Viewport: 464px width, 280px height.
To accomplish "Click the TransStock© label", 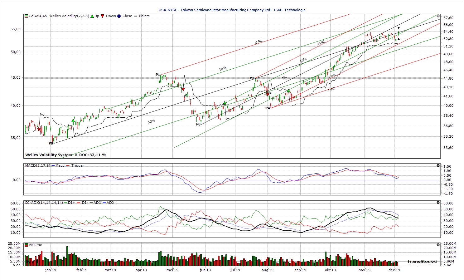I will [422, 261].
